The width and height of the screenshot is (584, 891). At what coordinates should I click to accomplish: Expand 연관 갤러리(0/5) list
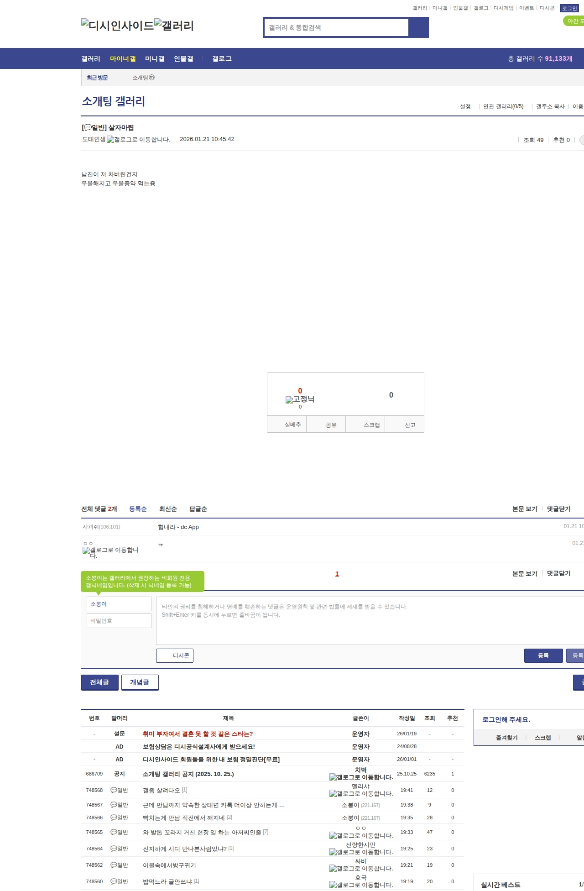coord(503,106)
